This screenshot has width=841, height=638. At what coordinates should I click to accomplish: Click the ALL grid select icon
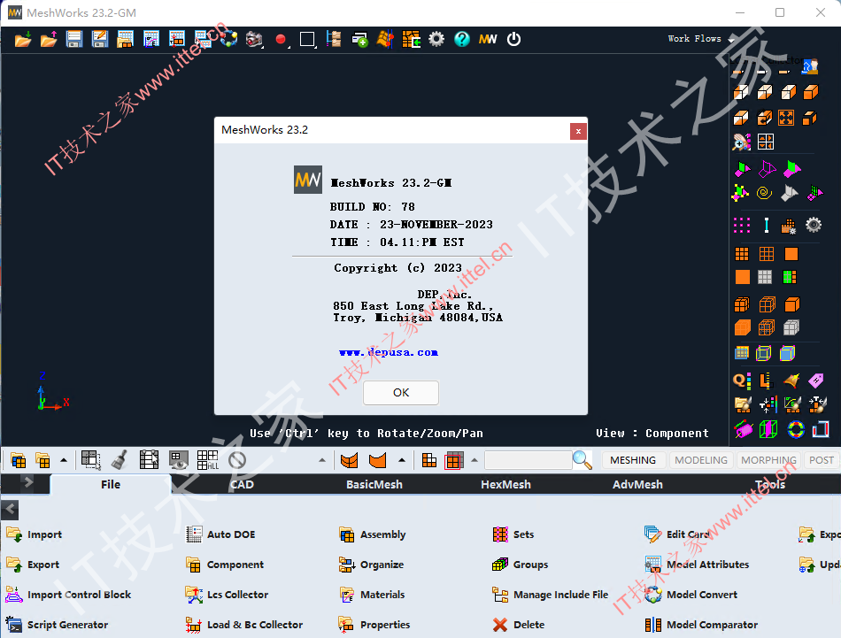tap(207, 460)
